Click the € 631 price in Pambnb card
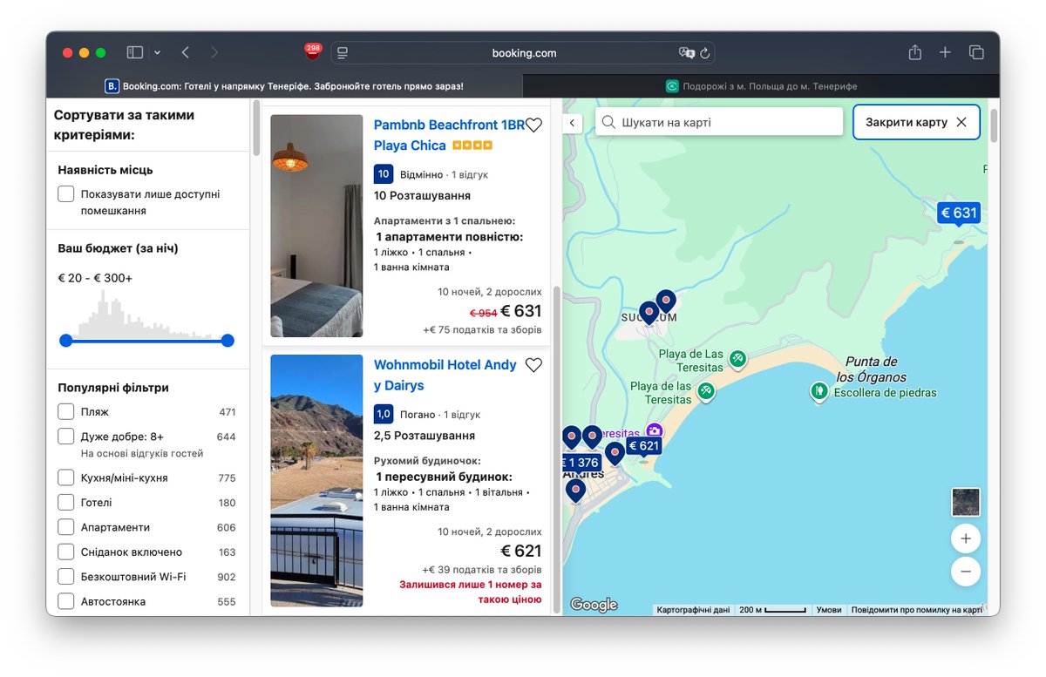1046x677 pixels. pos(521,311)
